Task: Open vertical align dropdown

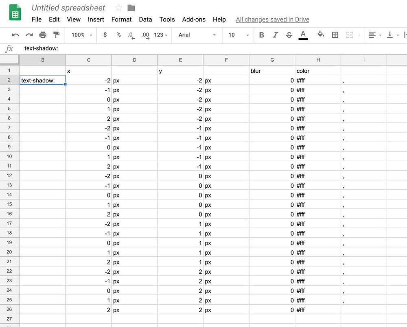Action: (x=392, y=35)
